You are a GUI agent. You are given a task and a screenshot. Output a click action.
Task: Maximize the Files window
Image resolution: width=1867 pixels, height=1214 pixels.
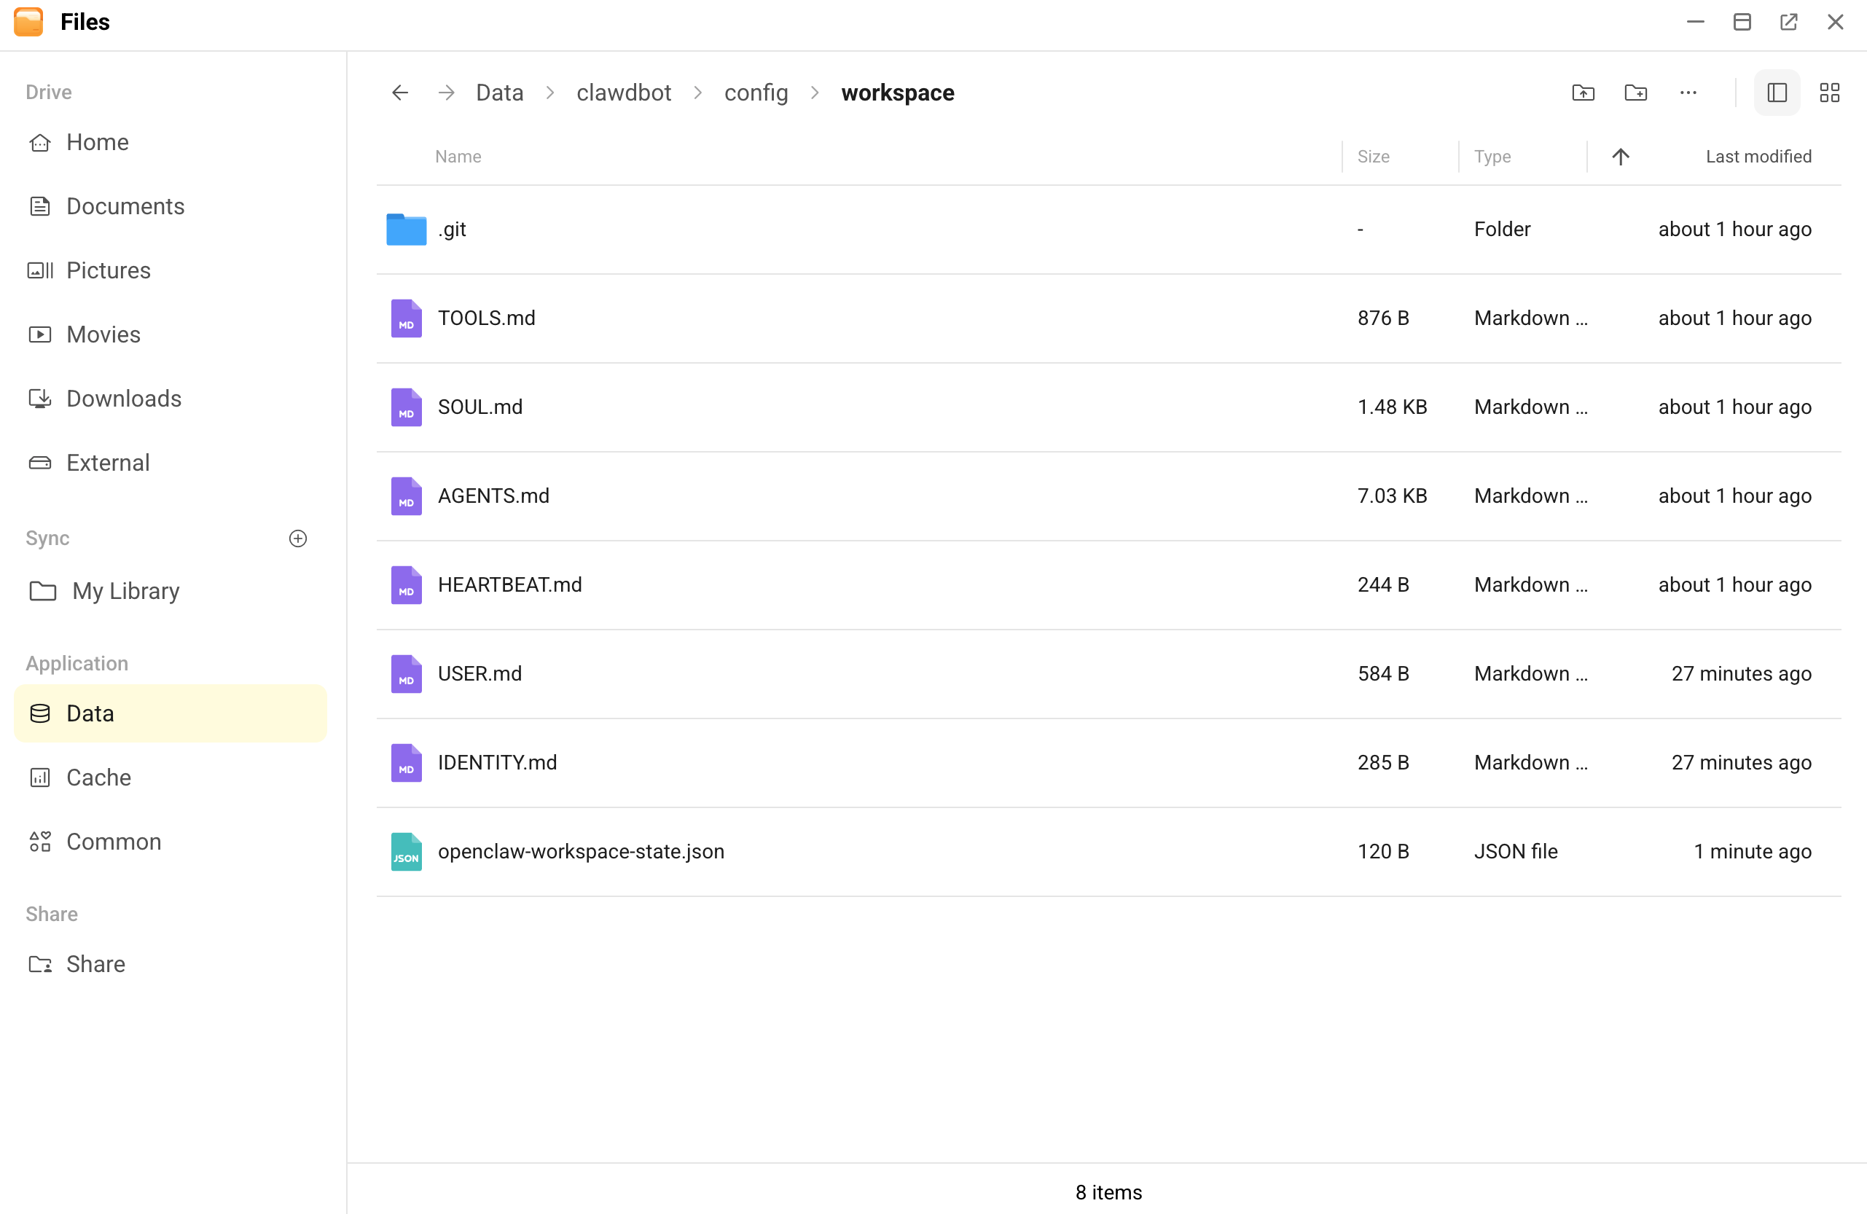1742,22
